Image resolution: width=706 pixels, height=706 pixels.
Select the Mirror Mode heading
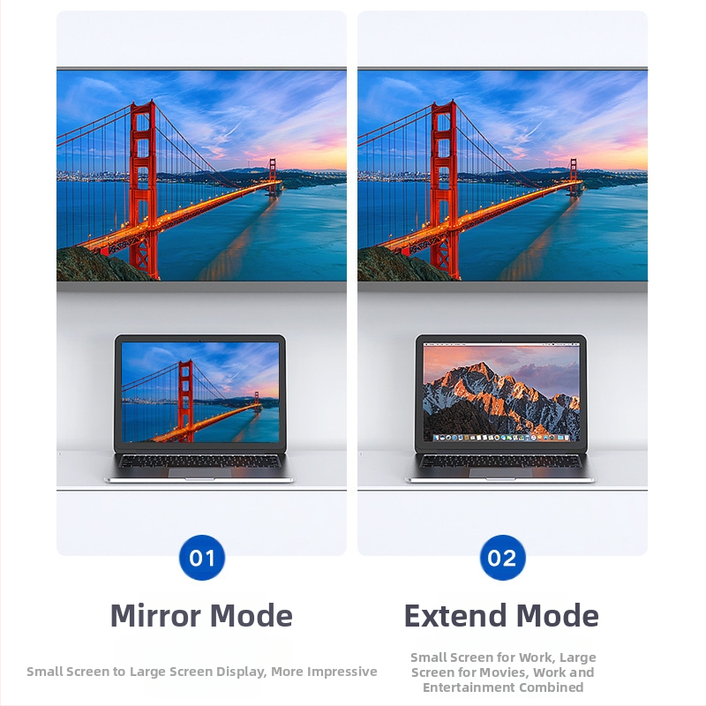(202, 615)
